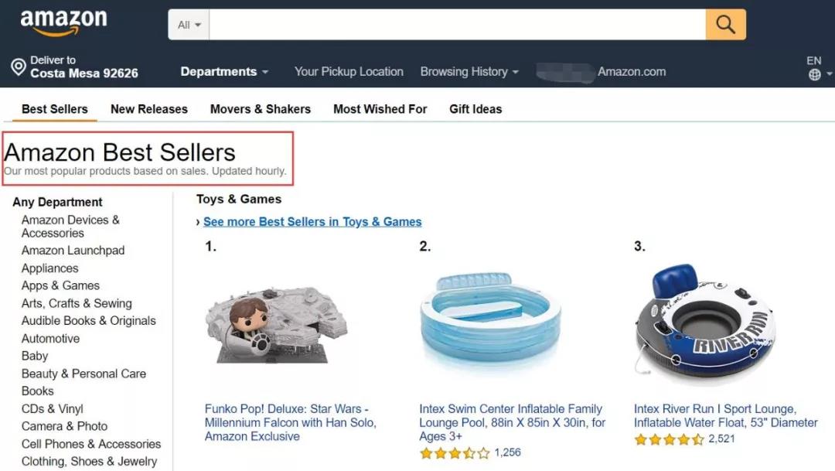Viewport: 835px width, 471px height.
Task: Select the Gift Ideas tab
Action: tap(475, 109)
